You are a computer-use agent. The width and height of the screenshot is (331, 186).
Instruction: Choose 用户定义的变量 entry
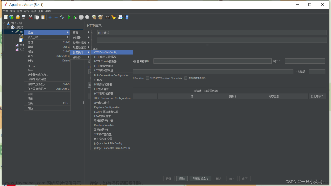[112, 139]
